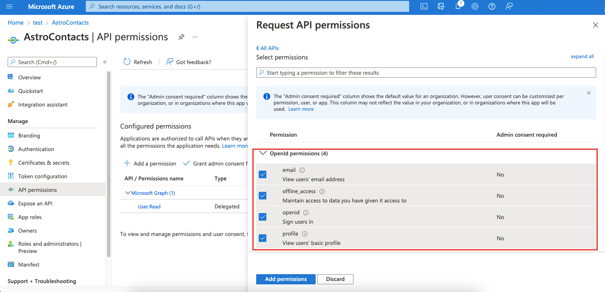Open the top bar feedback icon
Viewport: 605px width, 292px height.
point(509,6)
